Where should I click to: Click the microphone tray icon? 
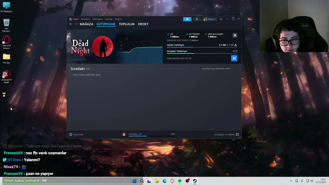coord(302,181)
